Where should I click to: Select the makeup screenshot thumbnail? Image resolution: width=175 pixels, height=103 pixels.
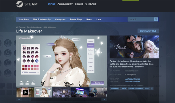(43, 92)
